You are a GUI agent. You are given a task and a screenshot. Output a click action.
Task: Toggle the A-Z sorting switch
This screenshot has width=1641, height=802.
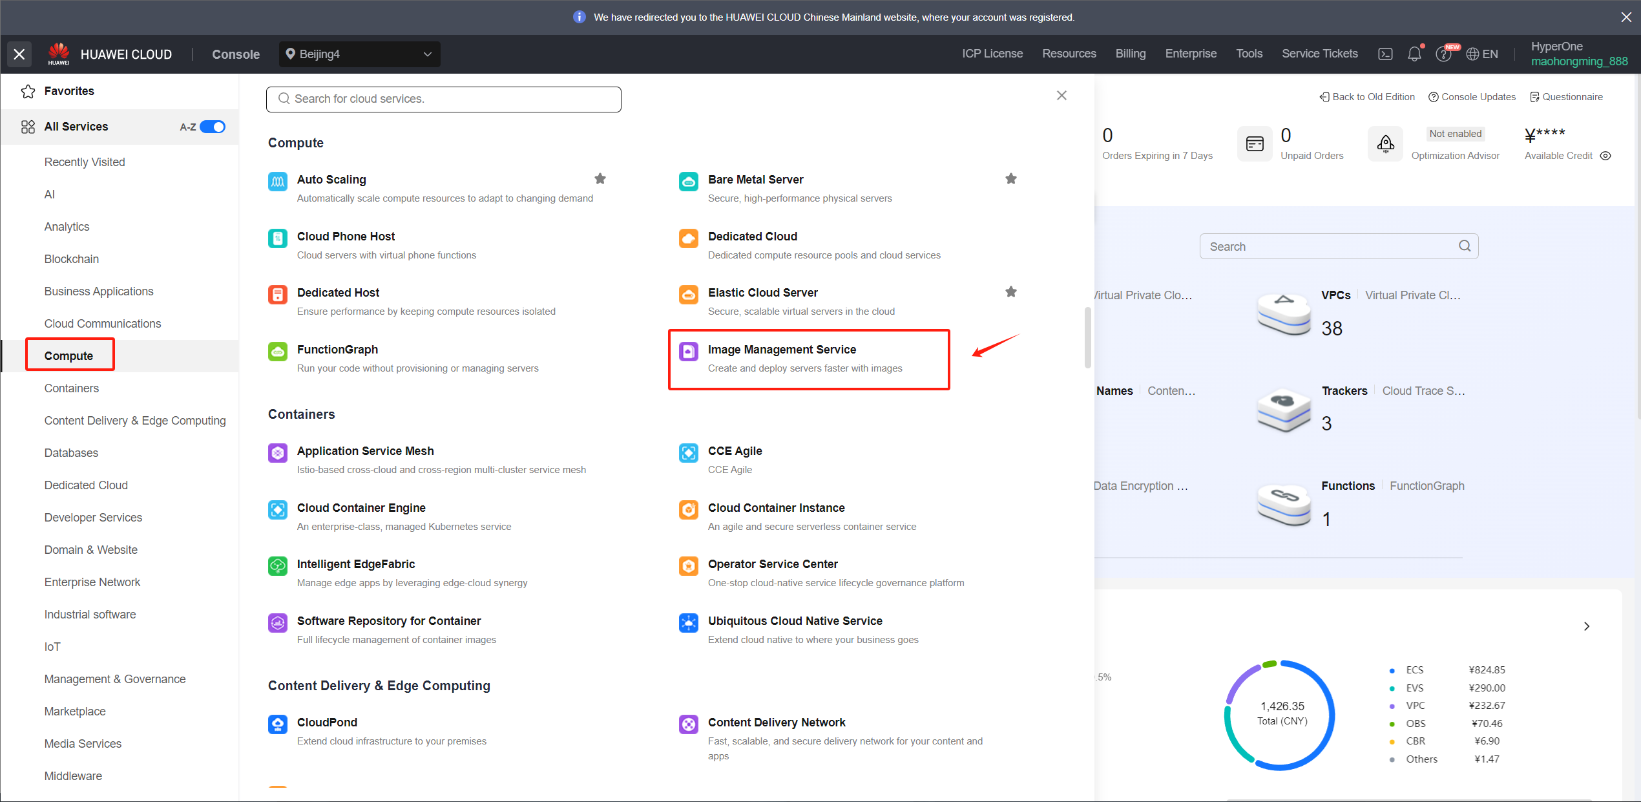point(213,127)
